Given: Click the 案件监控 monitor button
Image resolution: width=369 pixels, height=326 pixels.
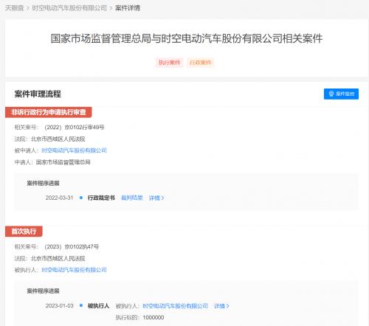Looking at the screenshot, I should pos(341,94).
